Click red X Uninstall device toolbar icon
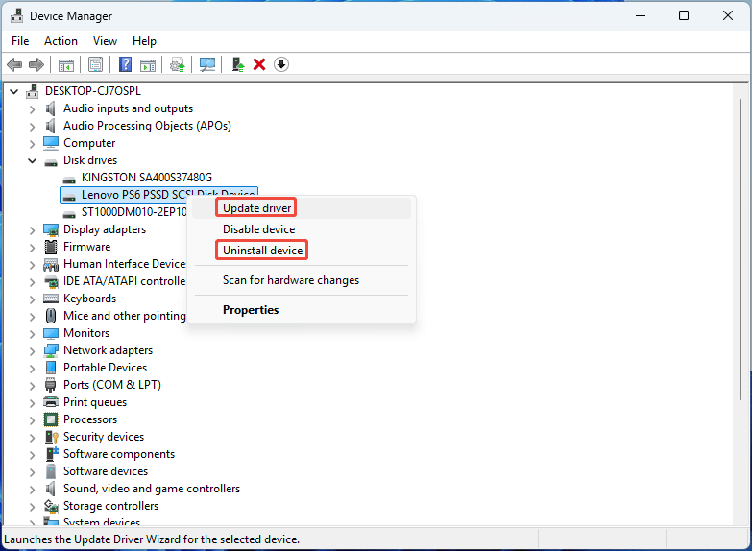Screen dimensions: 752x551 point(259,64)
